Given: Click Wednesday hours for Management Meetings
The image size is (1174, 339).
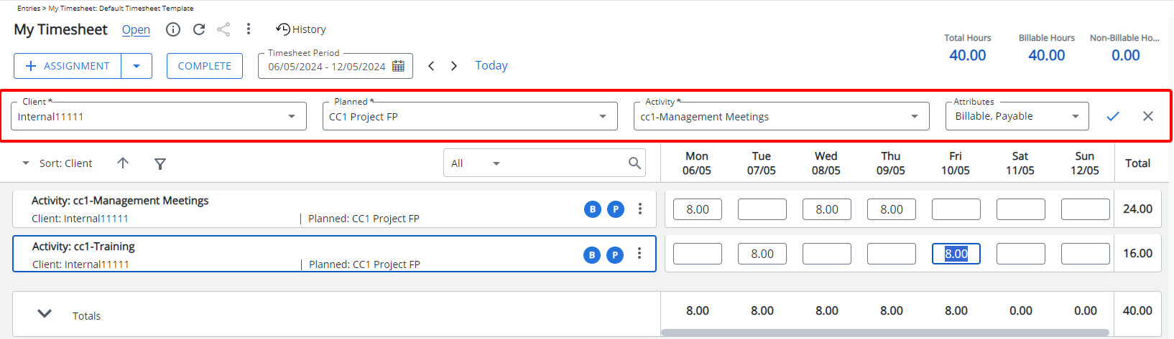Looking at the screenshot, I should pyautogui.click(x=827, y=209).
